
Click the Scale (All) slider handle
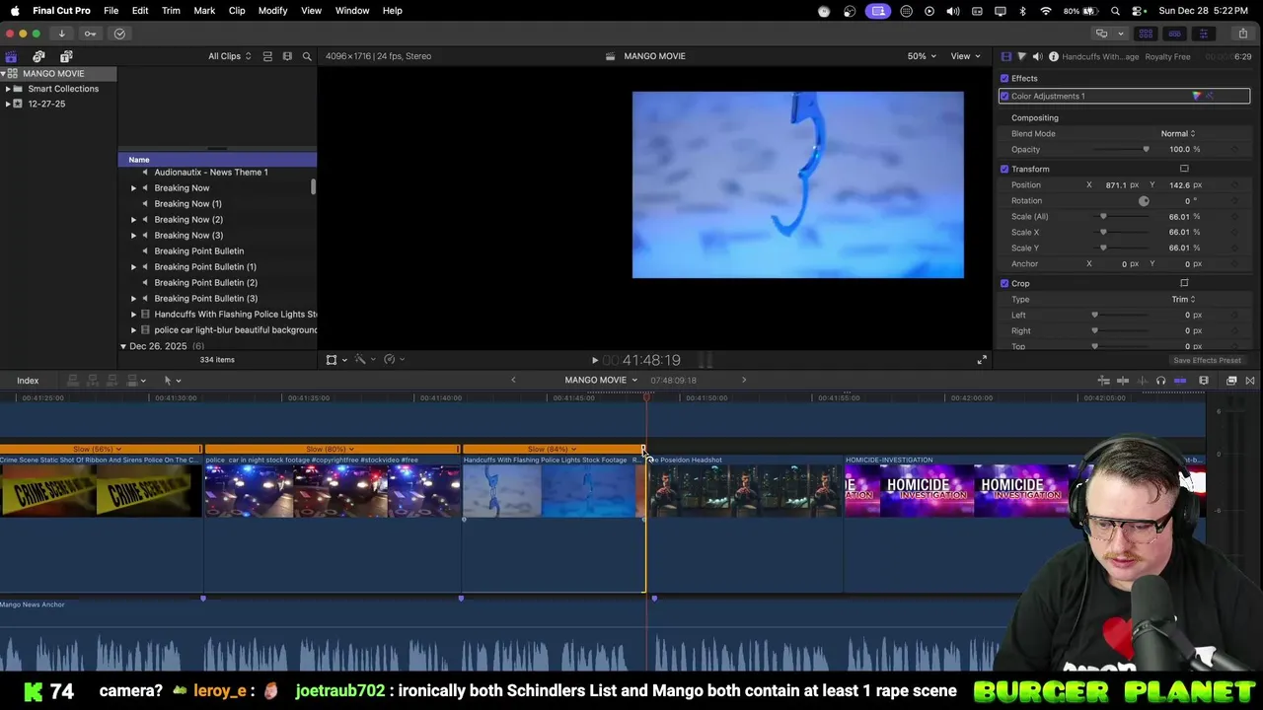[x=1103, y=216]
